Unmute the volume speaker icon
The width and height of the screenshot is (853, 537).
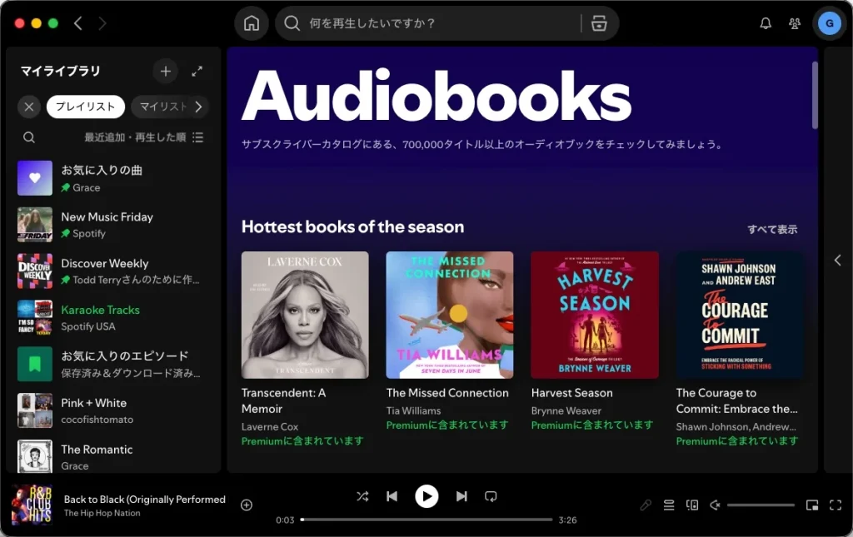coord(716,505)
